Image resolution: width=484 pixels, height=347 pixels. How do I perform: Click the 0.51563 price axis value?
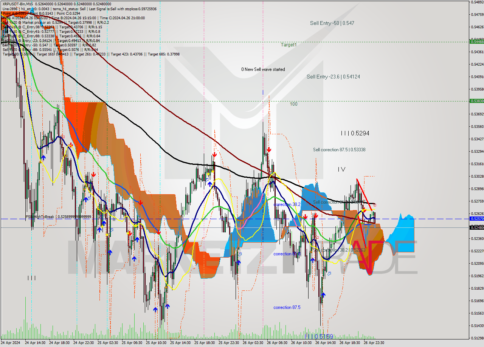pyautogui.click(x=477, y=313)
